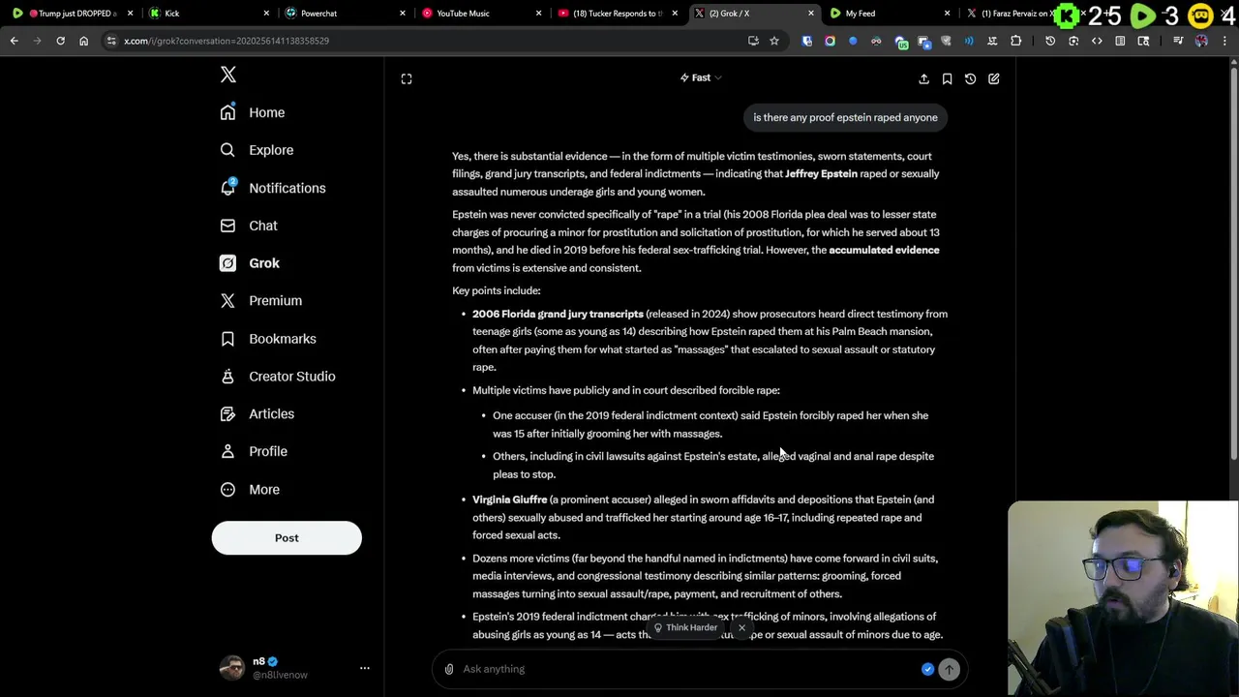Open Notifications in sidebar
Screen dimensions: 1239x697
click(273, 188)
